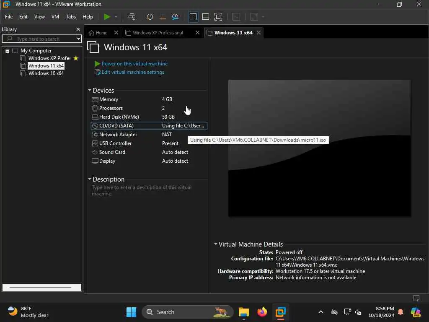429x322 pixels.
Task: Open the power options dropdown arrow
Action: tap(116, 17)
